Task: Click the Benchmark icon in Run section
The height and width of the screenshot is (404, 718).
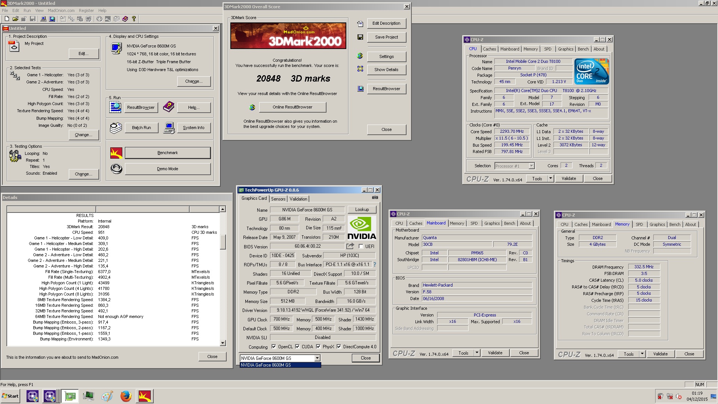Action: pyautogui.click(x=116, y=153)
